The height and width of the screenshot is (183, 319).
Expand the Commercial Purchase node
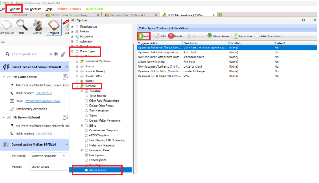pyautogui.click(x=77, y=61)
